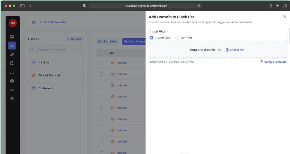Open the first ted.com link
The width and height of the screenshot is (290, 154).
[x=122, y=63]
